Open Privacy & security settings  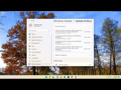point(39,61)
